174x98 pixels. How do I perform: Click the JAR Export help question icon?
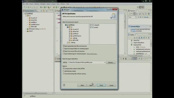click(64, 85)
